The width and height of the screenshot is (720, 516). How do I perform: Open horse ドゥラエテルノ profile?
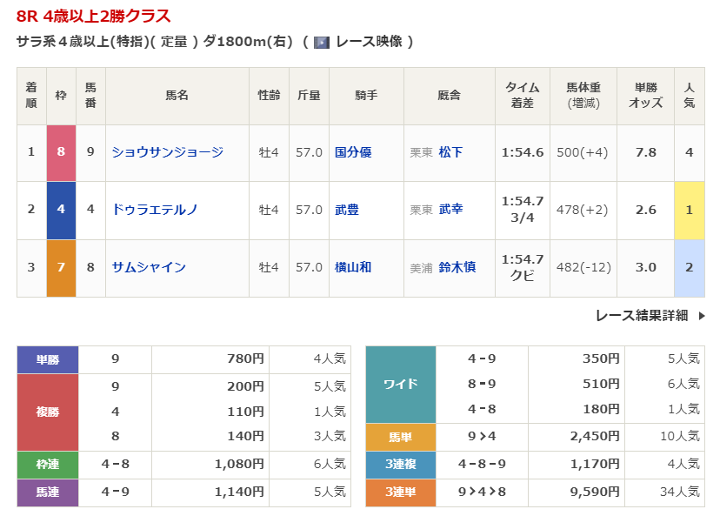point(155,210)
